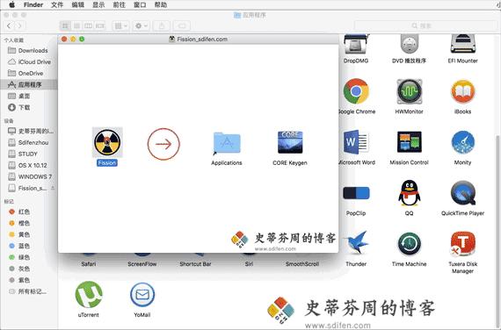This screenshot has width=501, height=330.
Task: Expand the arrange-by dropdown in toolbar
Action: (120, 25)
